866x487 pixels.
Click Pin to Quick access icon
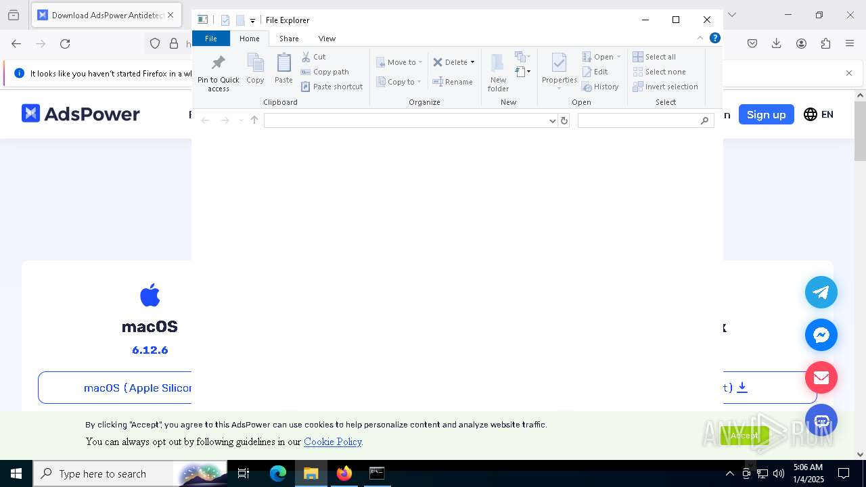click(x=218, y=73)
